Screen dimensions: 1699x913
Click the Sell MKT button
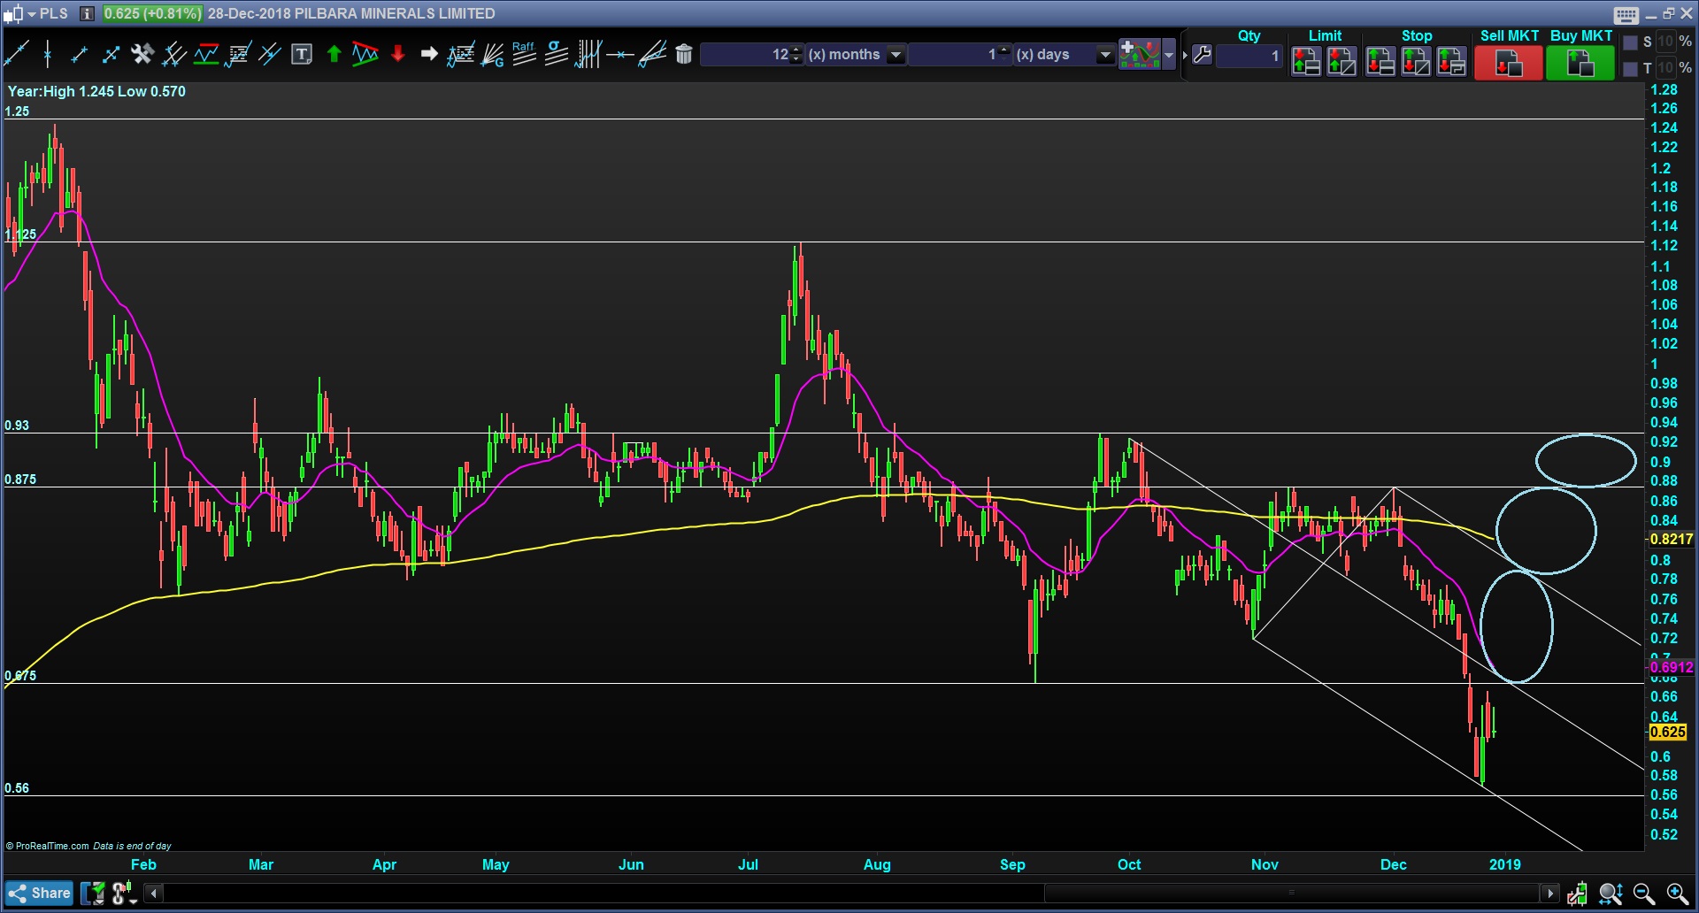pos(1509,63)
